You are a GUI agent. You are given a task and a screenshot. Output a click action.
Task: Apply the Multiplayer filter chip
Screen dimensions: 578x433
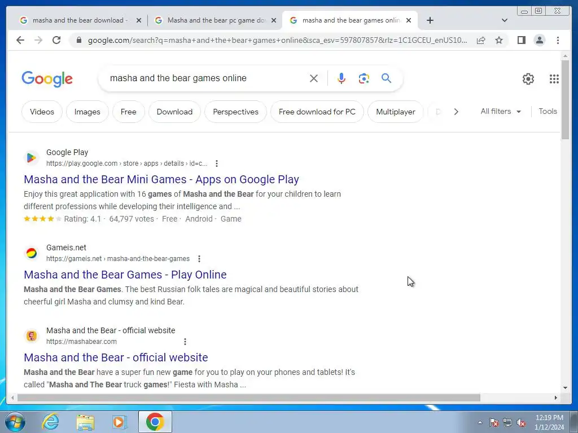396,112
